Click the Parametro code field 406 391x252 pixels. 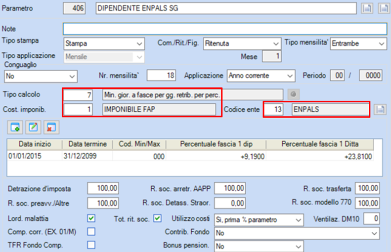pyautogui.click(x=74, y=8)
